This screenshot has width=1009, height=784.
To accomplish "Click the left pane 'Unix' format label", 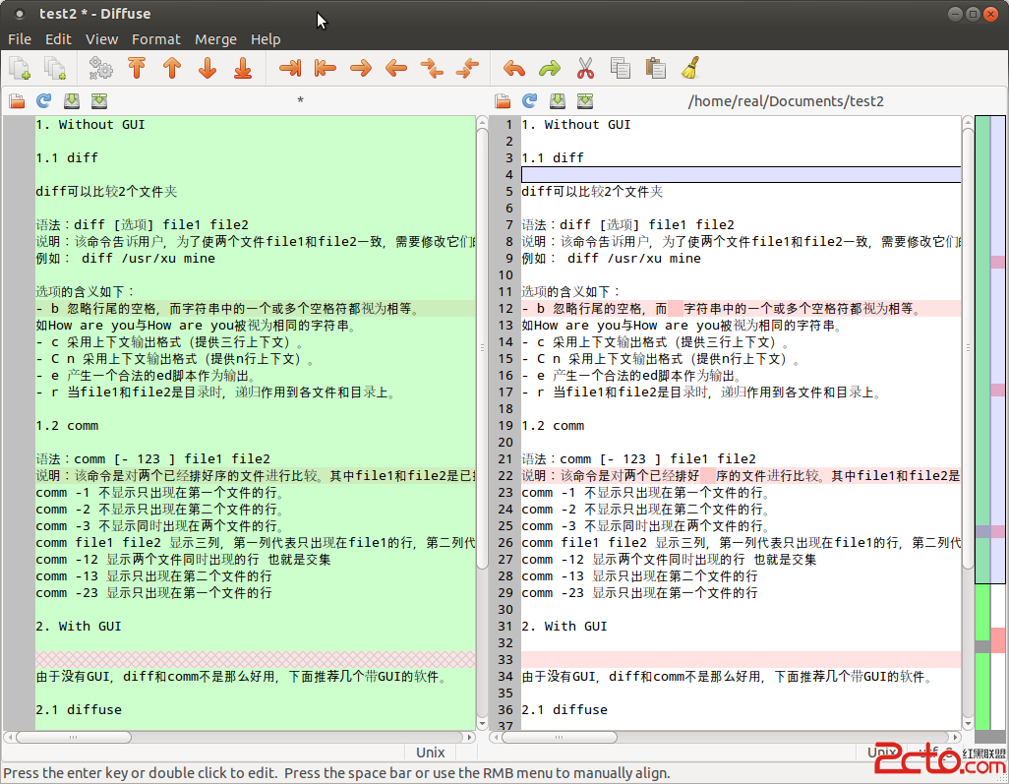I will tap(430, 753).
